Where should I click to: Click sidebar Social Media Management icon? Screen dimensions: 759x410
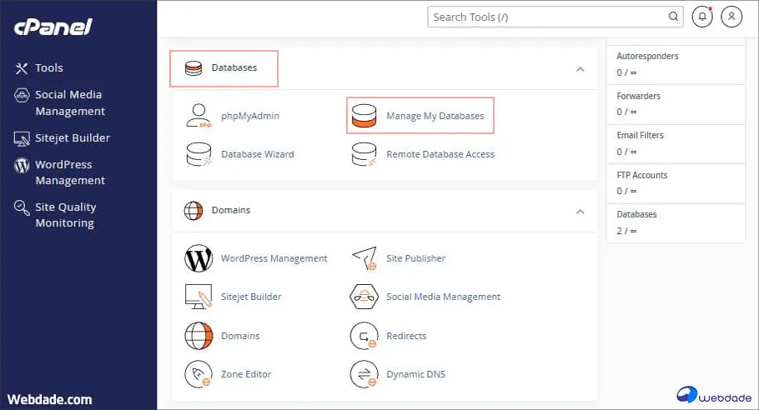tap(22, 95)
